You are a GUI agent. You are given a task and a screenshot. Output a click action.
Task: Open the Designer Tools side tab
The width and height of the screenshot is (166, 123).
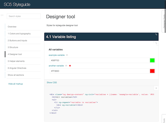point(164,21)
